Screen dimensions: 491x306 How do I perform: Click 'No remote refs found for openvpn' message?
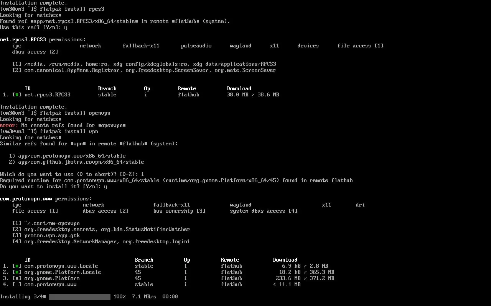(x=74, y=125)
